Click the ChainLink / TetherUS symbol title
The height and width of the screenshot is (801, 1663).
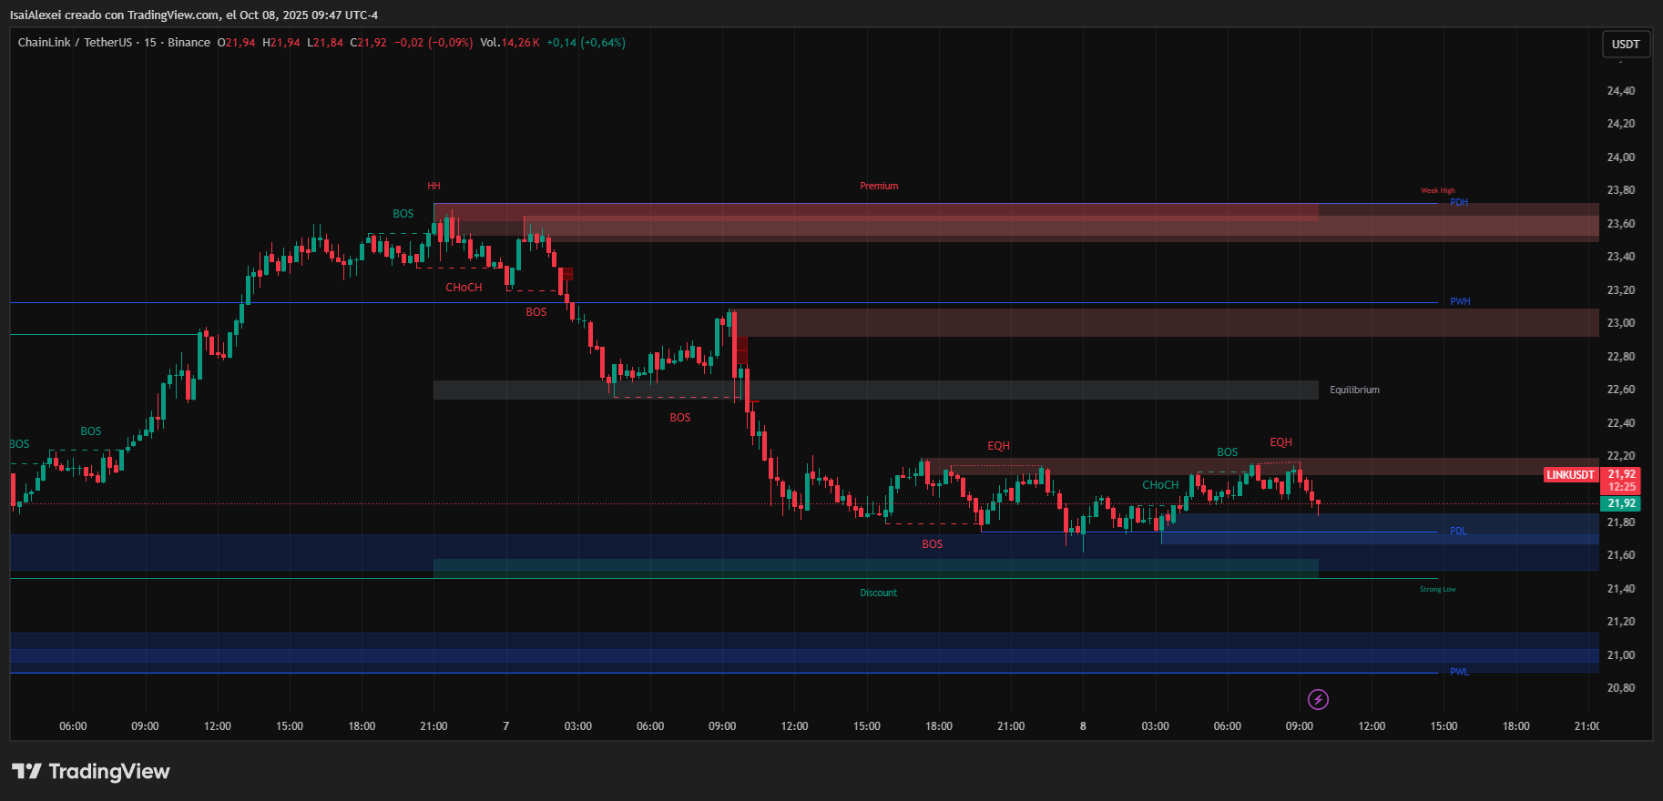[x=75, y=43]
